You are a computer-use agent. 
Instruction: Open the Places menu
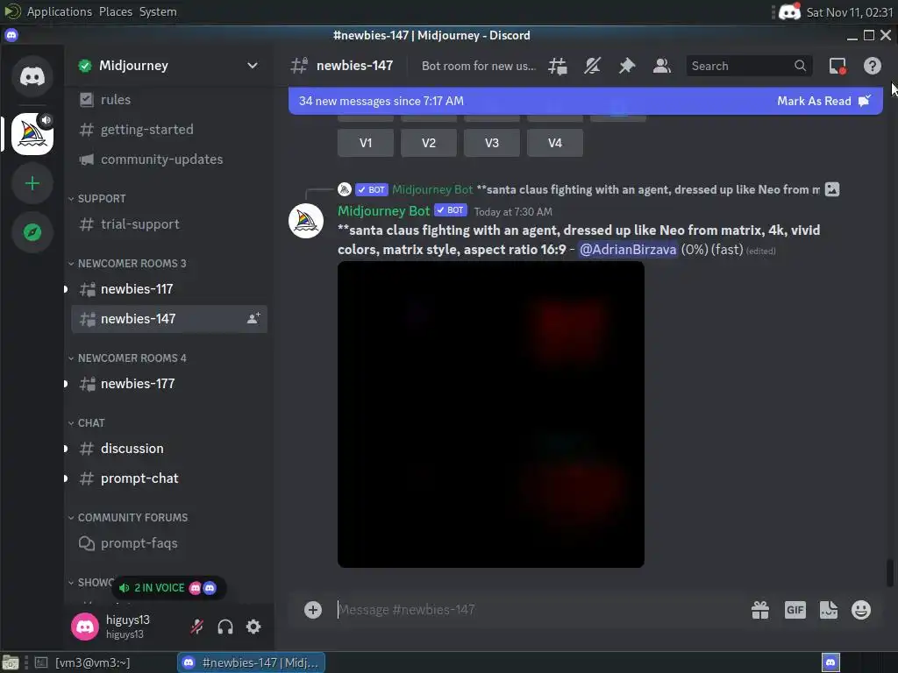tap(116, 11)
